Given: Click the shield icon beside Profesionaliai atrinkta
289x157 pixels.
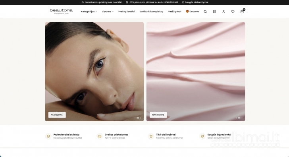Looking at the screenshot, I should [48, 136].
